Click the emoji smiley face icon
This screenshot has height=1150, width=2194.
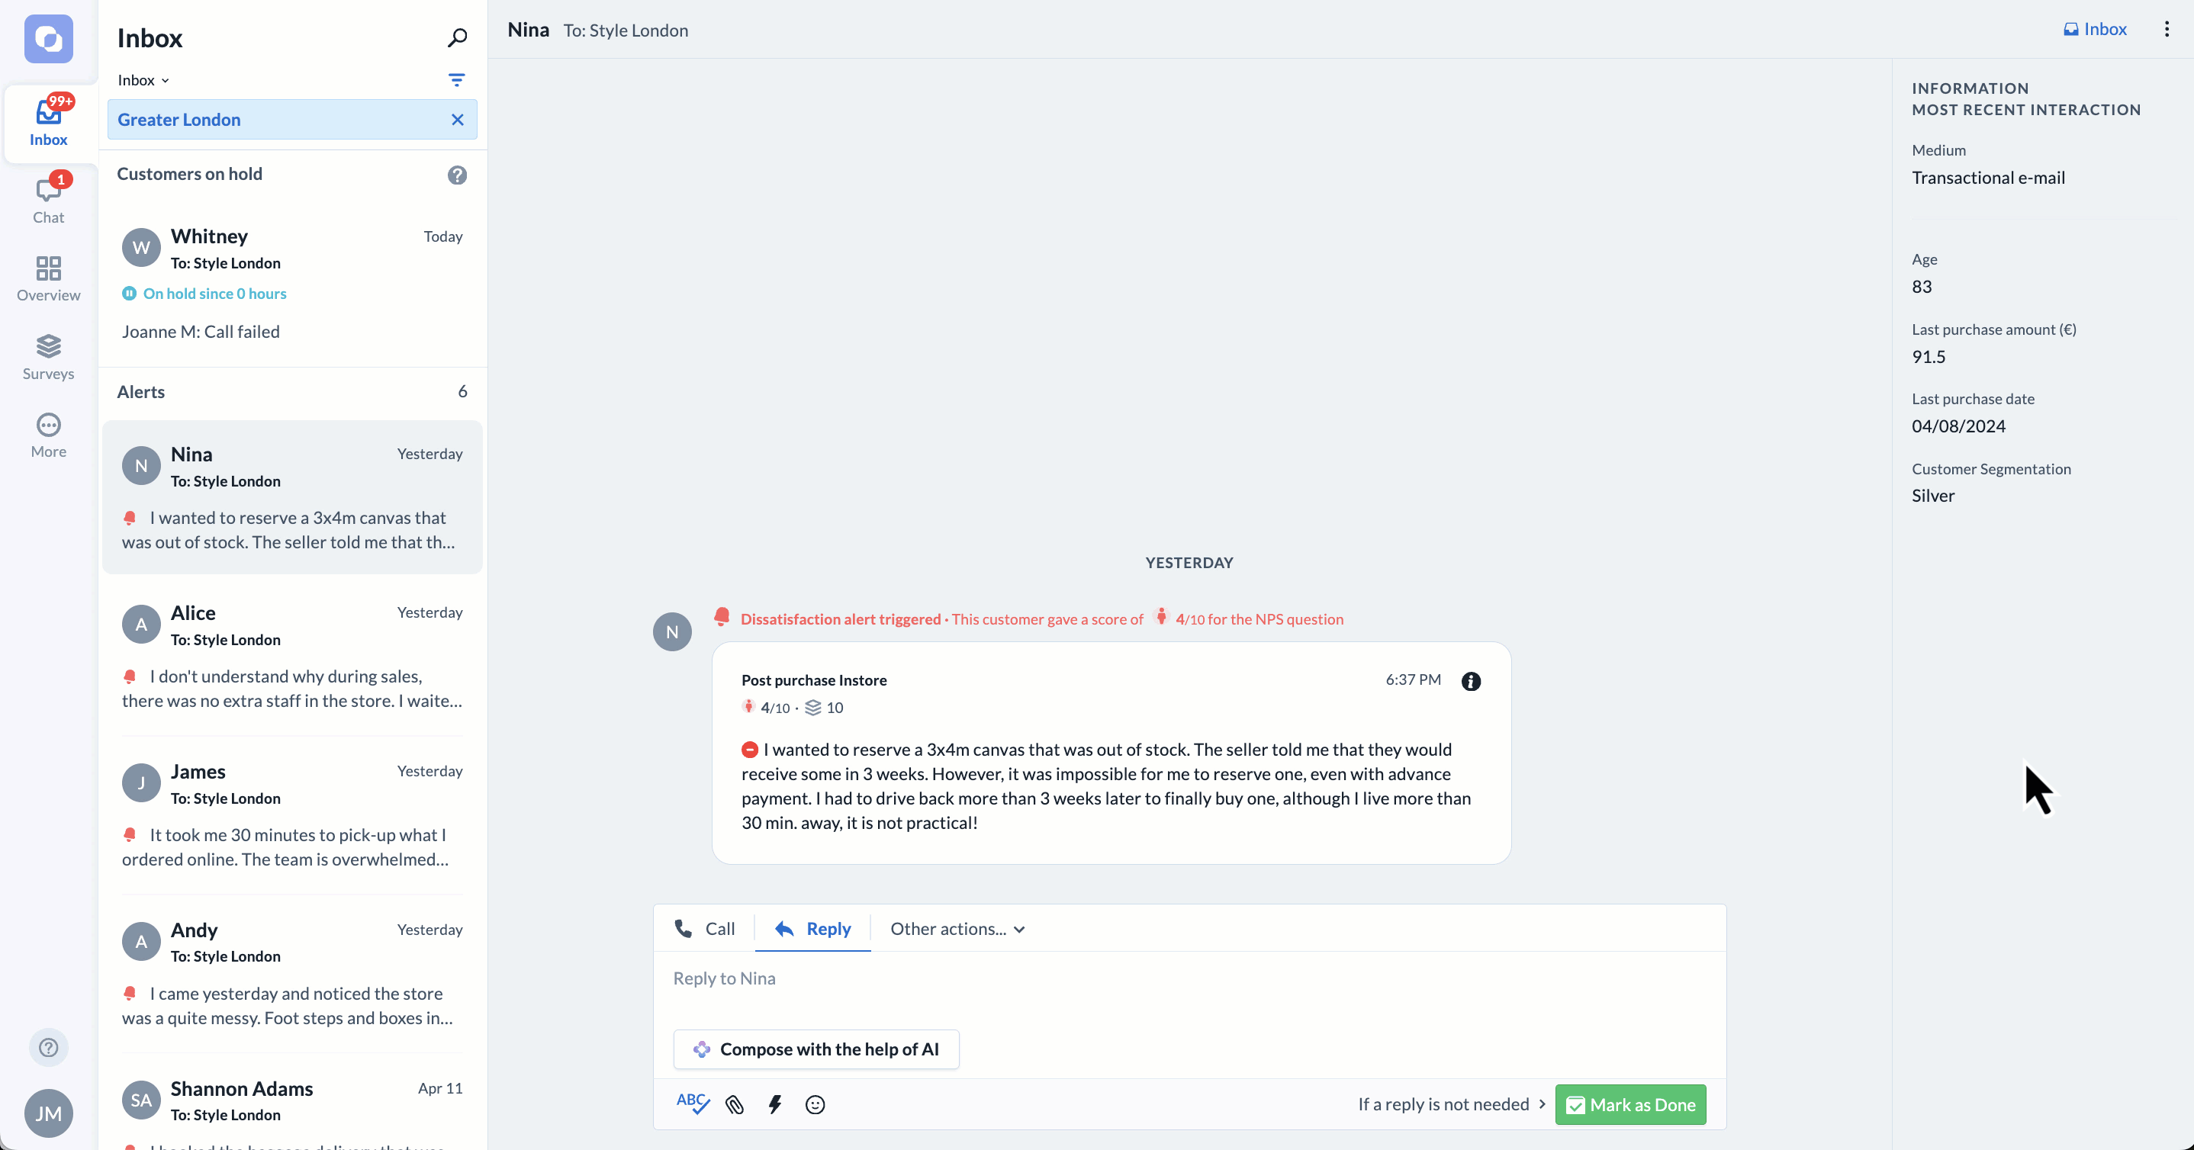coord(816,1105)
